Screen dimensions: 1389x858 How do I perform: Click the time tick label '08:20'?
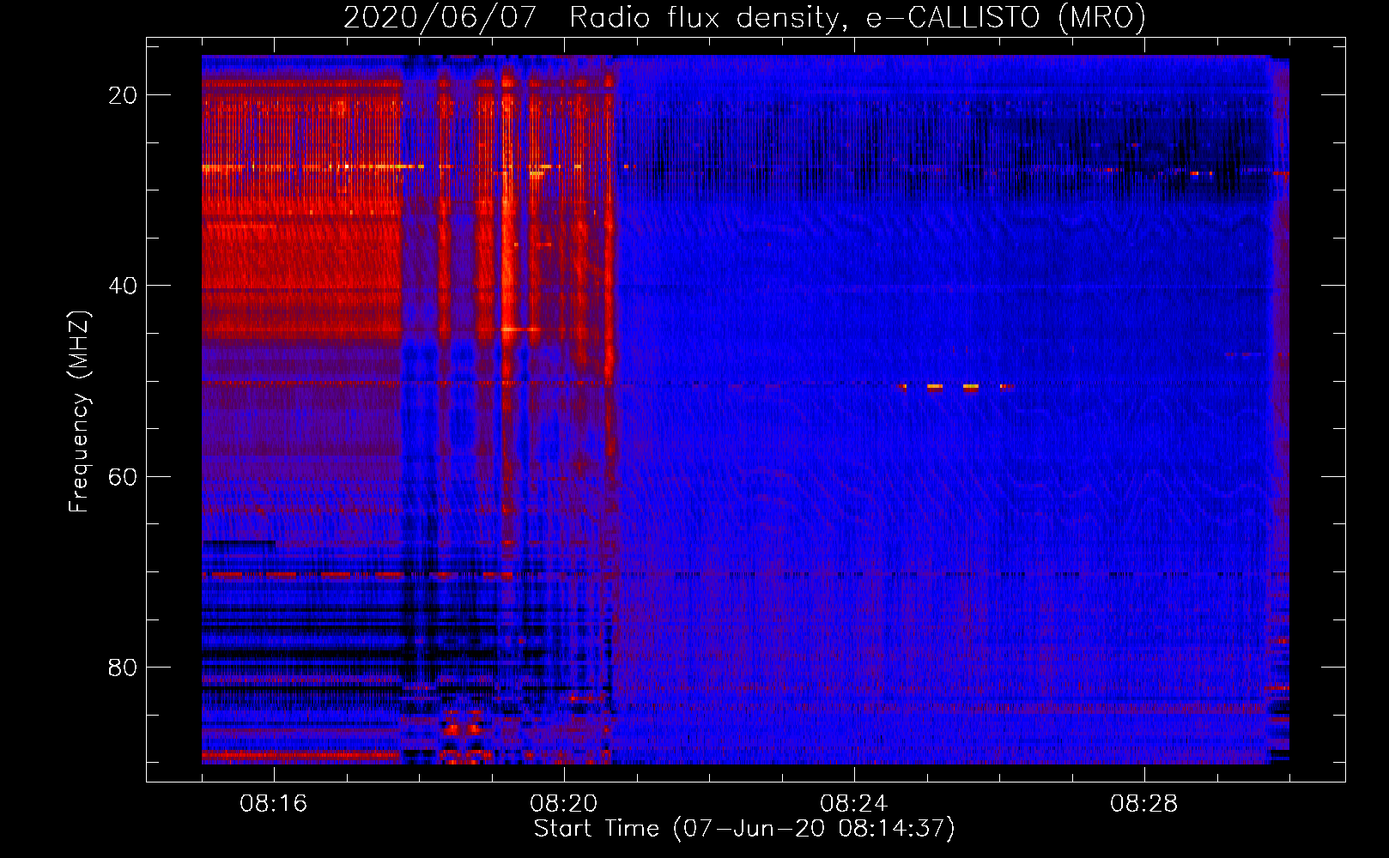click(x=564, y=804)
